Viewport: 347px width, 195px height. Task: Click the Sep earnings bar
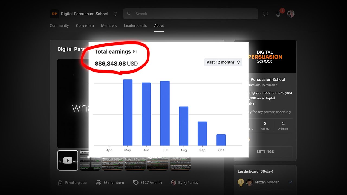point(202,134)
